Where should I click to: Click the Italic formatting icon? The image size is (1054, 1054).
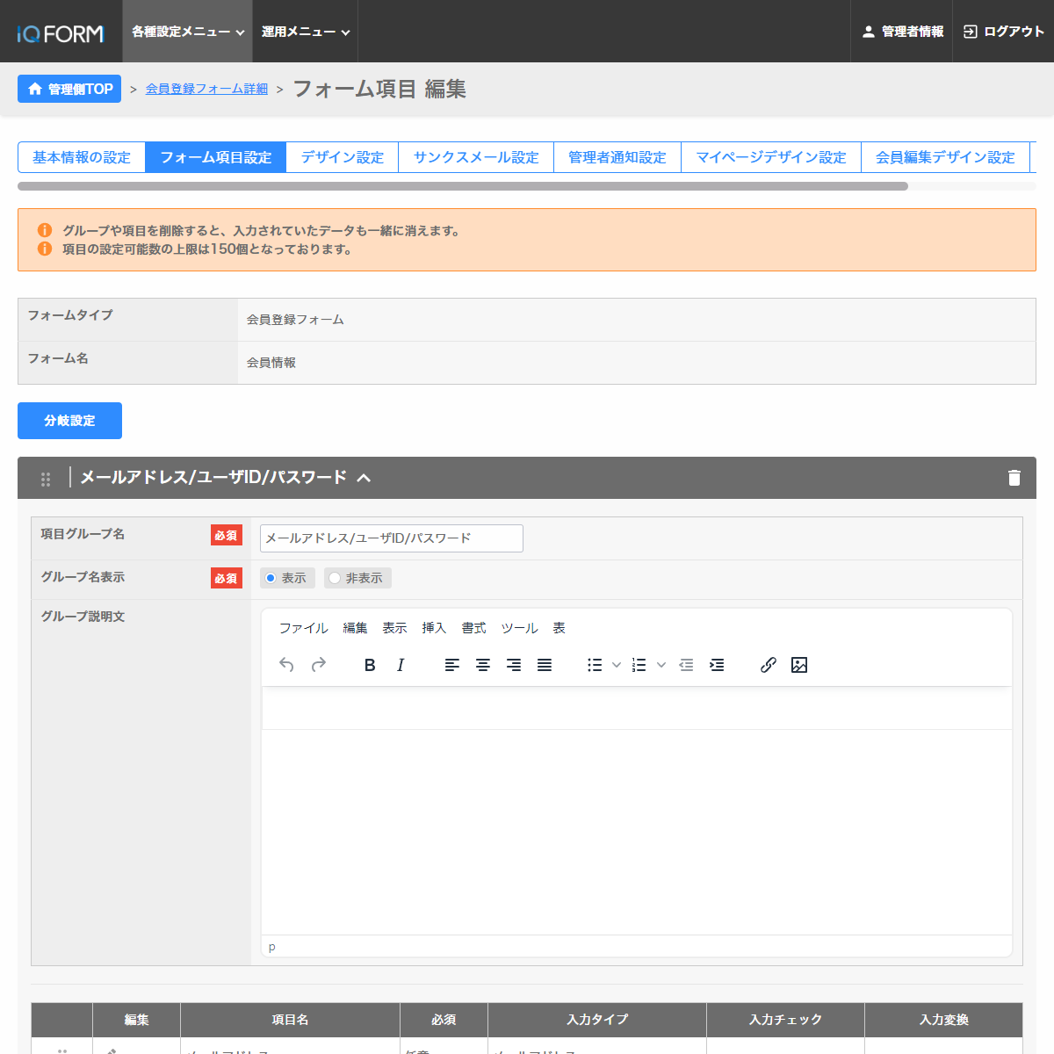coord(401,665)
